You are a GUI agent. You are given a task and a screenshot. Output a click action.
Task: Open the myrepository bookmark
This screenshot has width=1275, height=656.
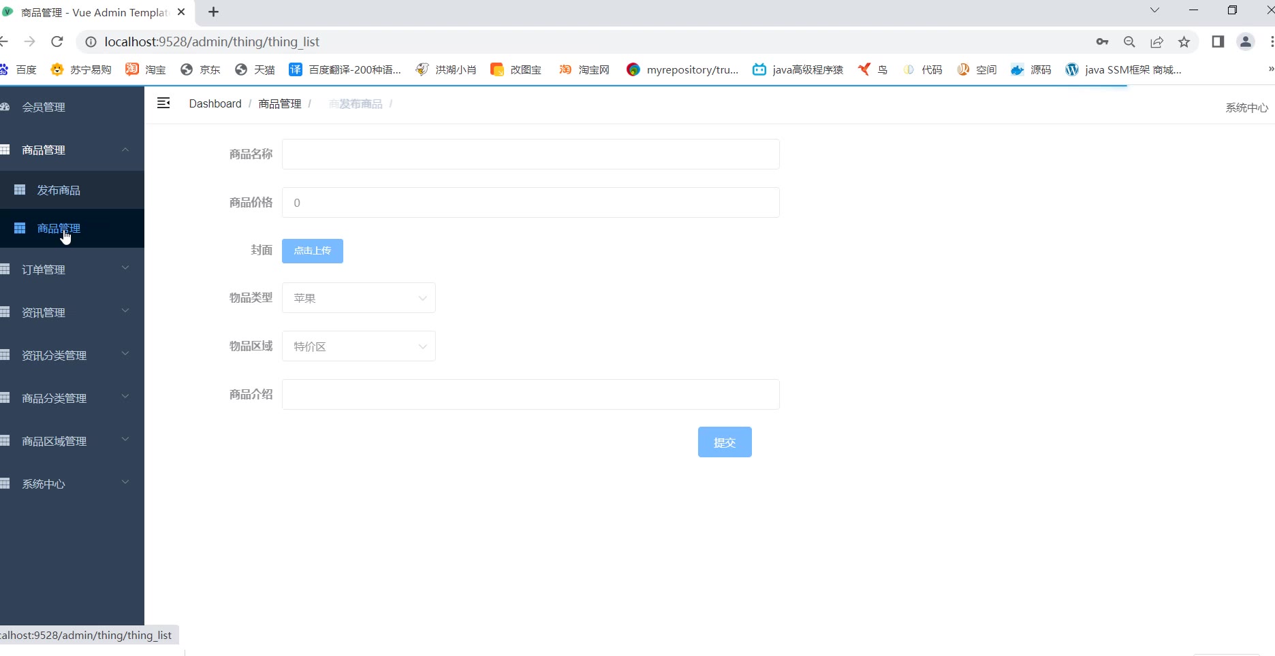pyautogui.click(x=682, y=69)
